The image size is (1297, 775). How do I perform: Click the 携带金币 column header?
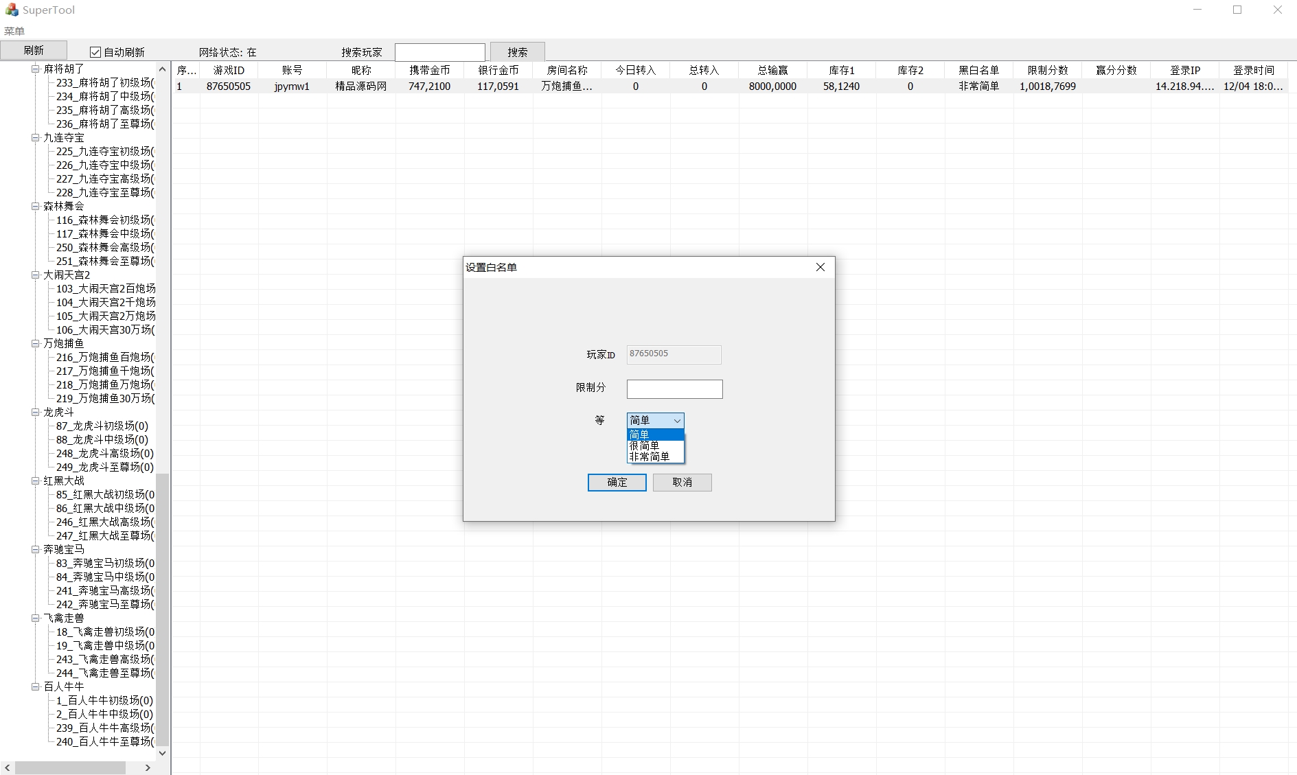(429, 70)
